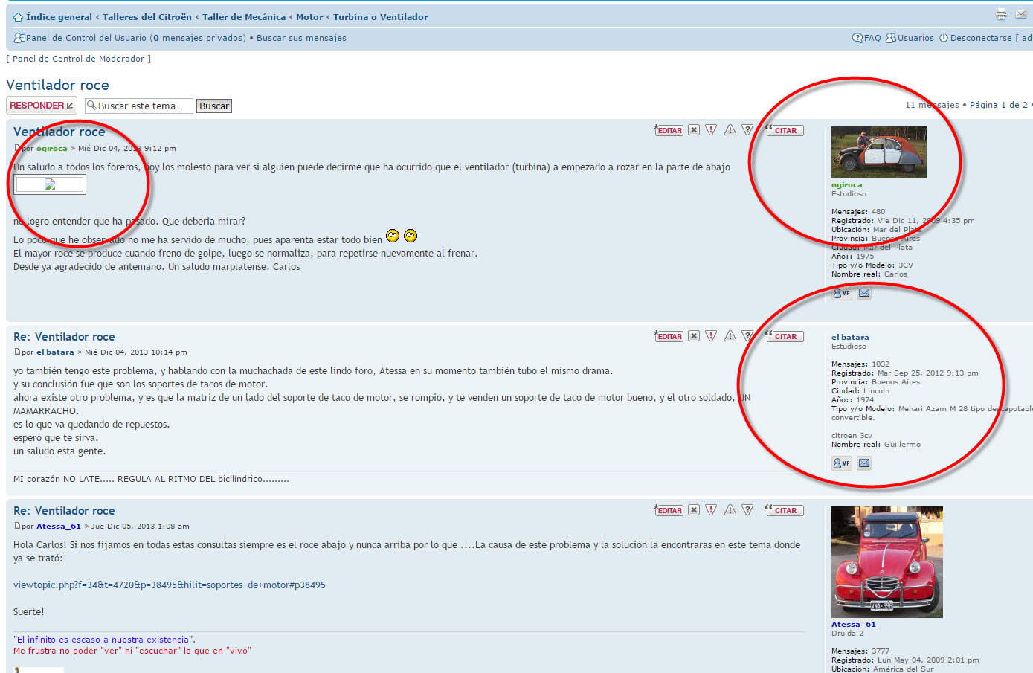
Task: Open Panel de Control de Moderador
Action: click(x=79, y=59)
